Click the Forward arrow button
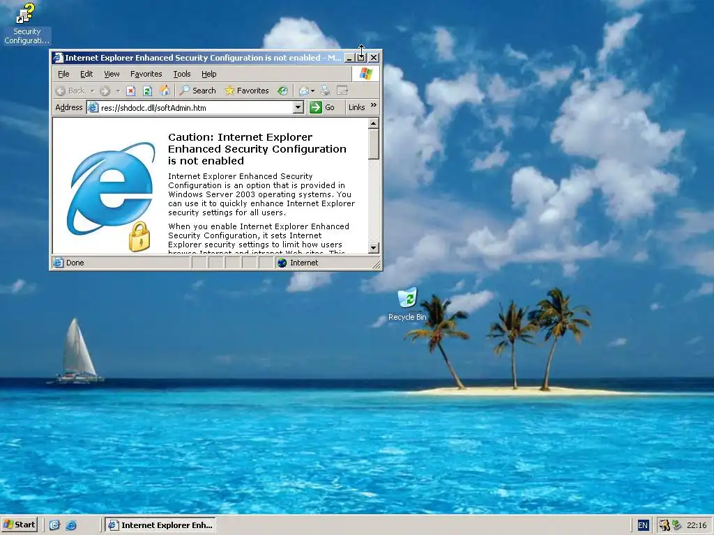The height and width of the screenshot is (535, 714). point(105,91)
